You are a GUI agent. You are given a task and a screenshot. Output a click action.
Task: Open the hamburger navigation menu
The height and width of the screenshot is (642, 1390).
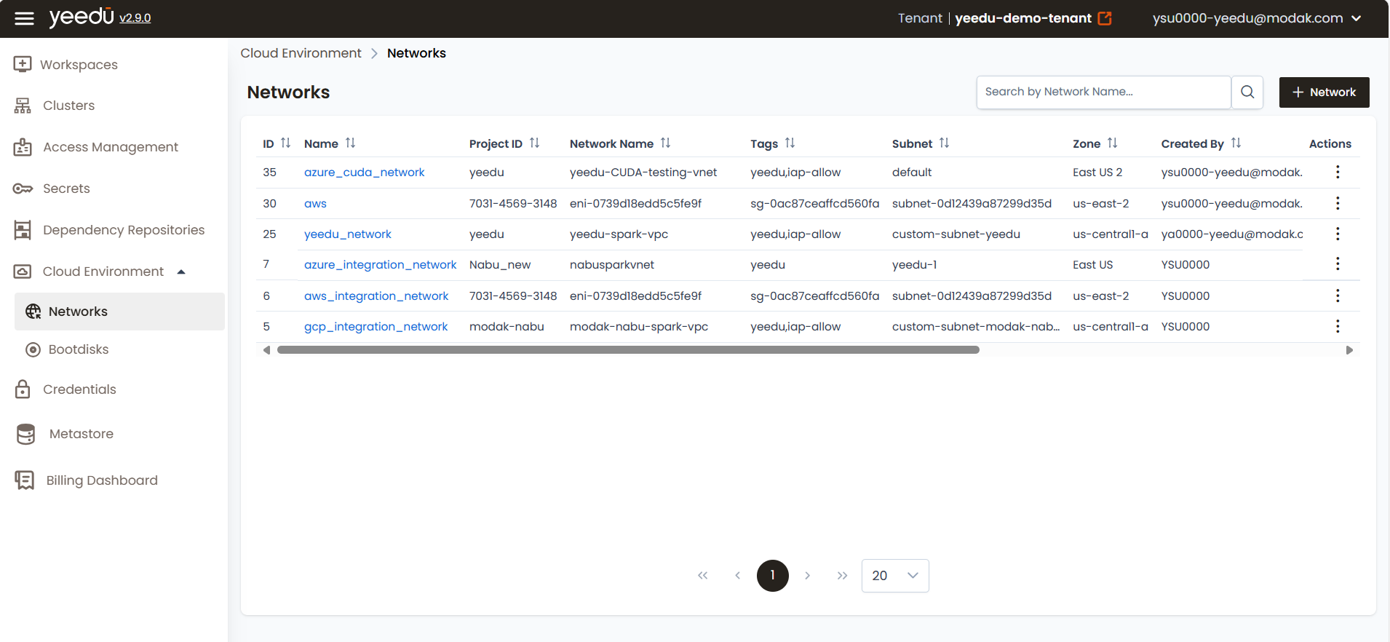(24, 18)
